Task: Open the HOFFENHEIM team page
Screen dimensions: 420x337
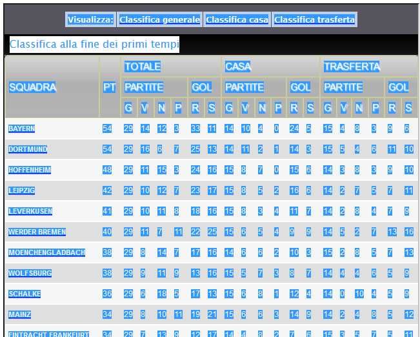Action: coord(30,170)
